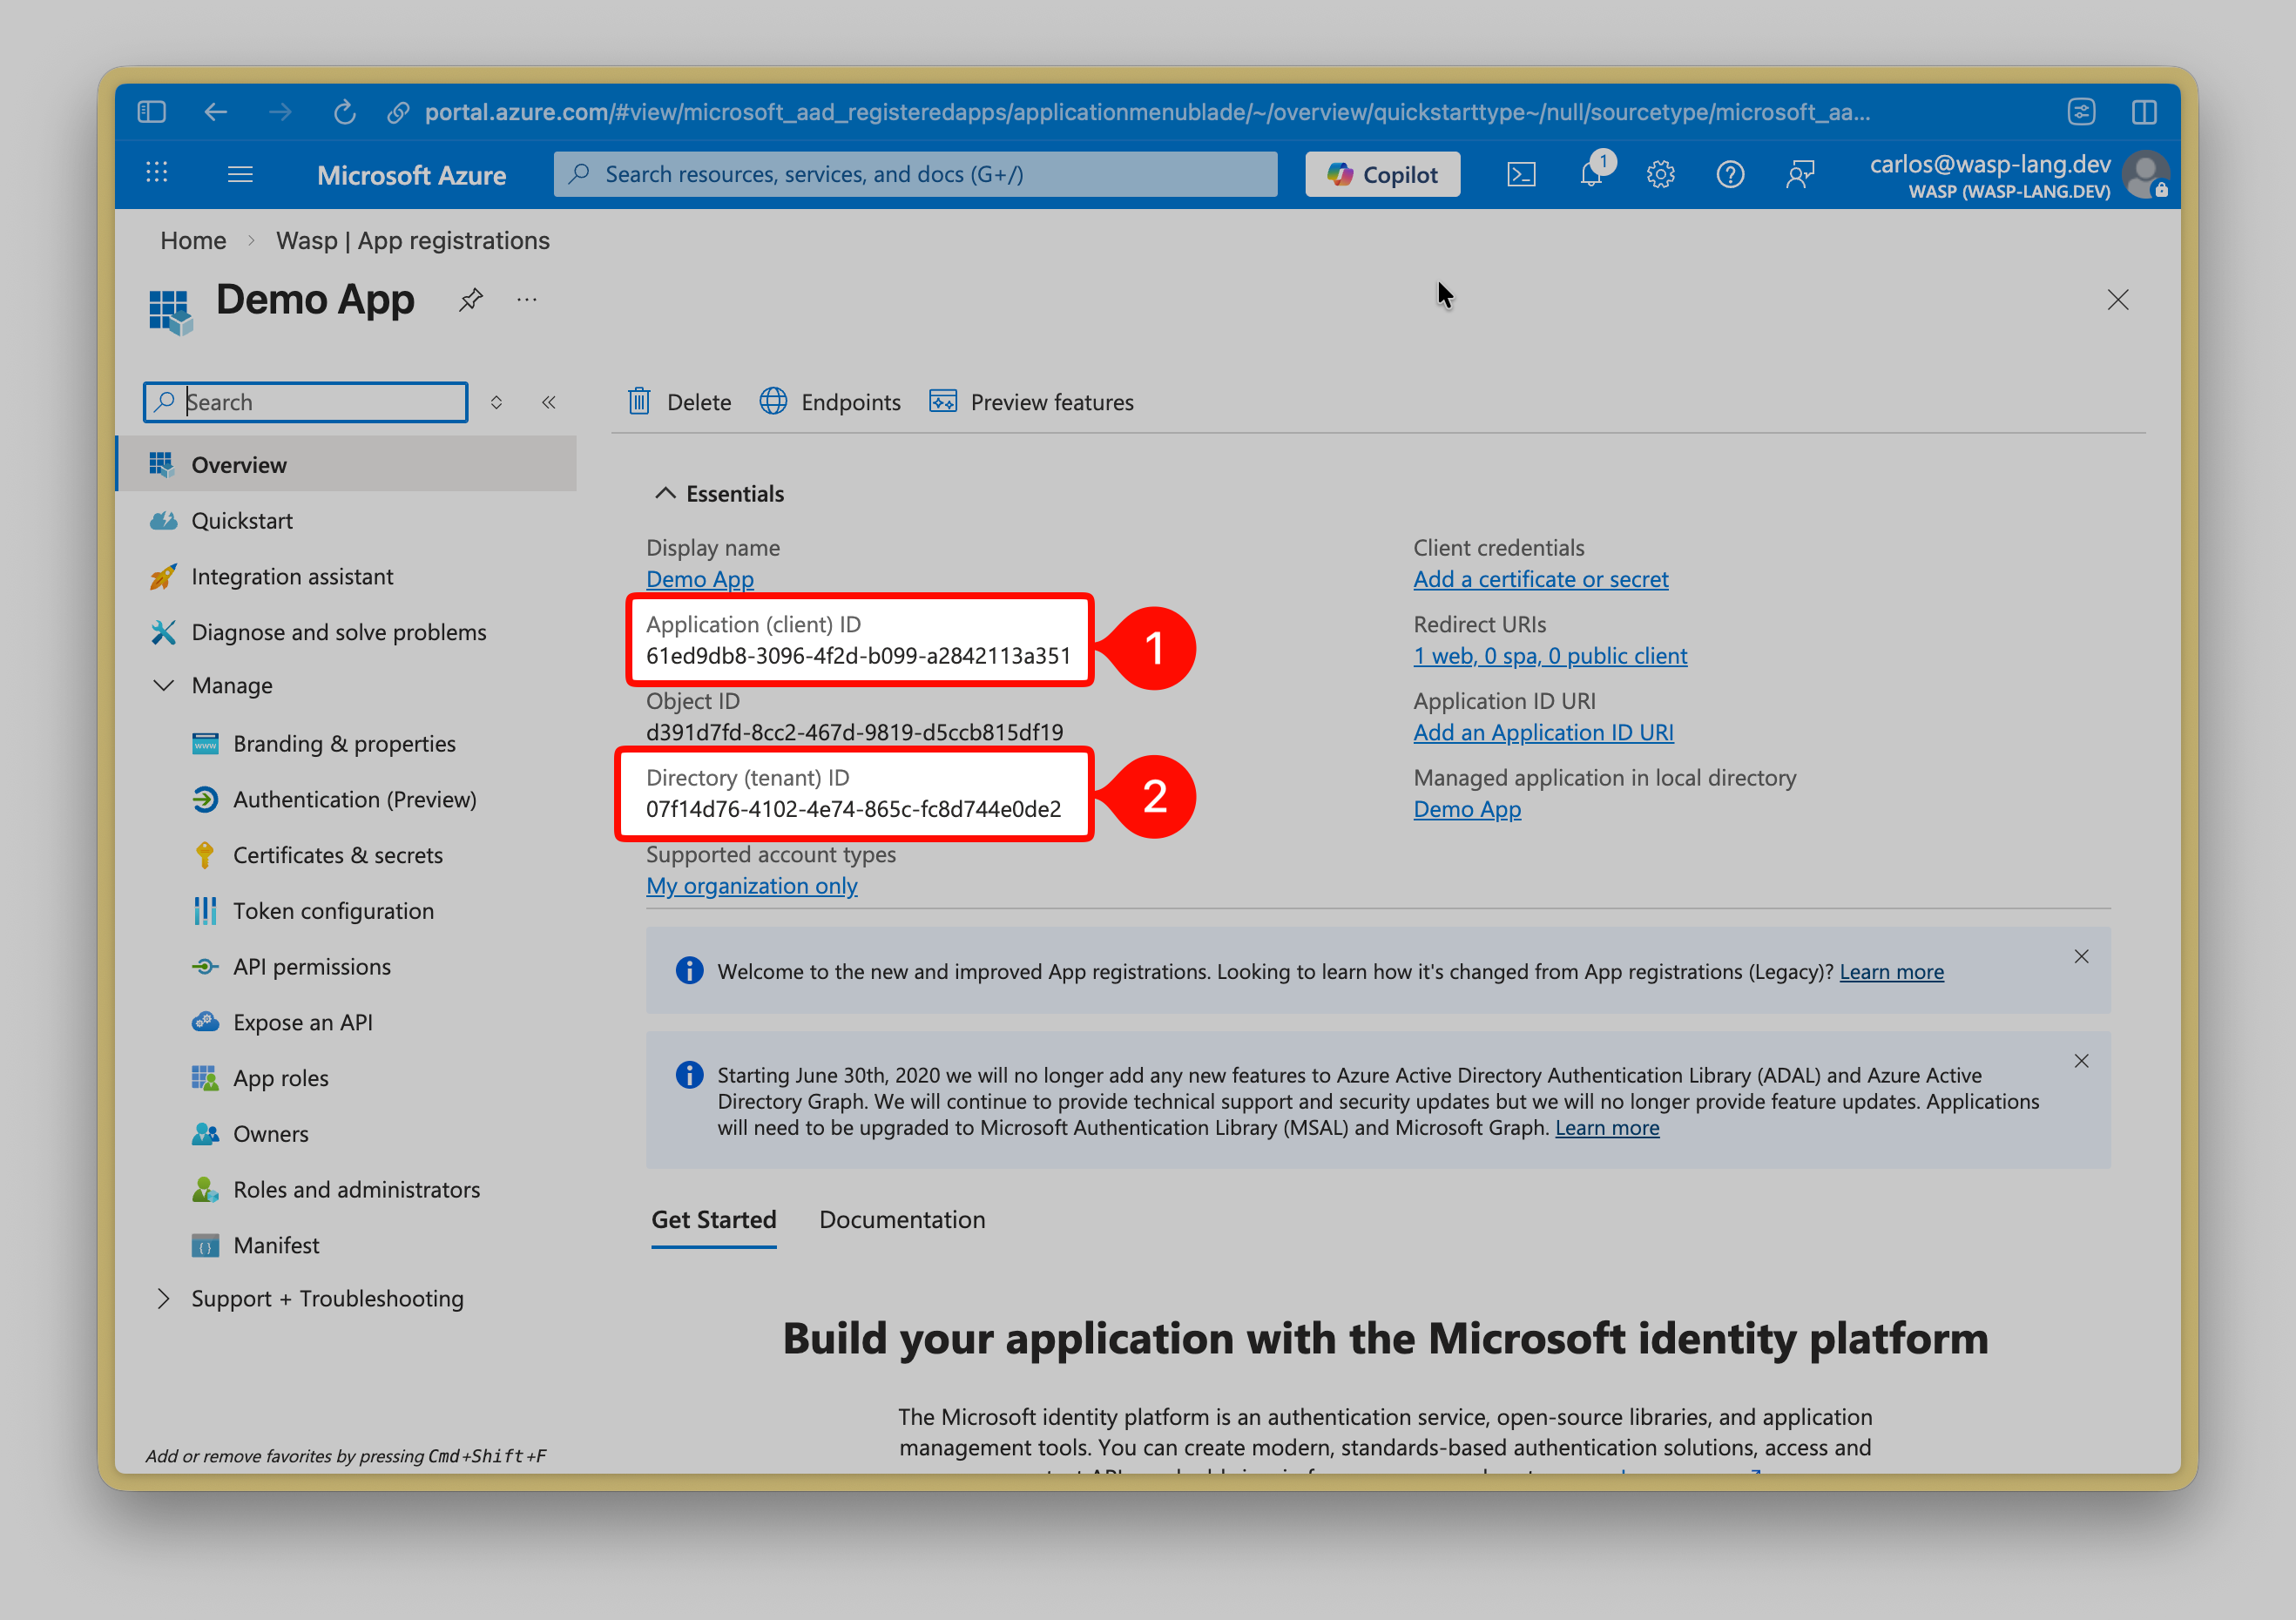Open the Azure app launcher grid
This screenshot has width=2296, height=1620.
coord(156,173)
